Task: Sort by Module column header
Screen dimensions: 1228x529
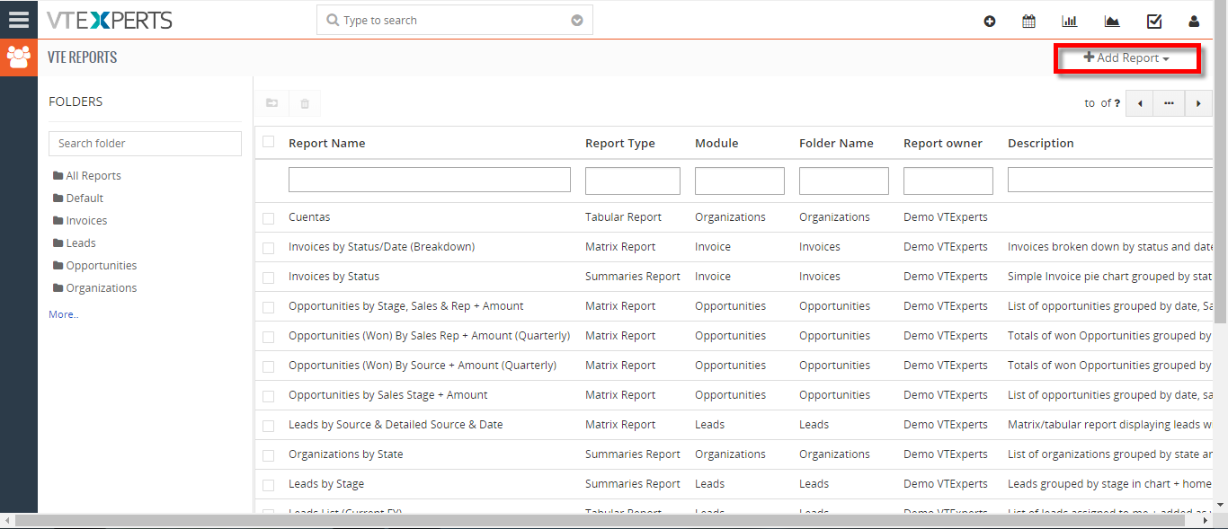Action: (x=716, y=144)
